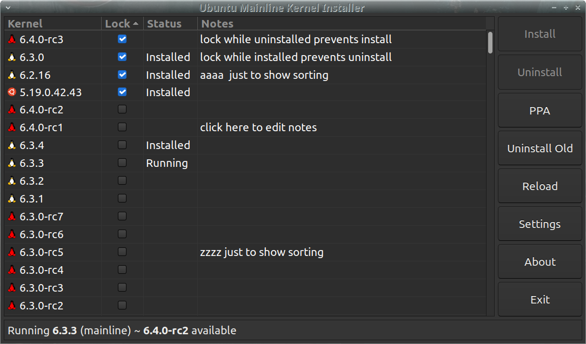Quit using the Exit button
The image size is (586, 344).
pos(540,300)
